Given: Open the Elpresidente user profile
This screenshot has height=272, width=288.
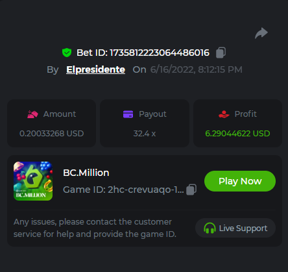Looking at the screenshot, I should pyautogui.click(x=95, y=69).
